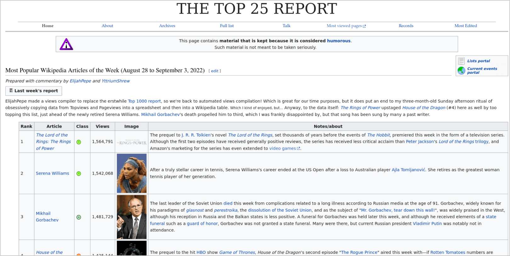The width and height of the screenshot is (510, 256).
Task: Click the class icon in Mikhail Gorbachev row
Action: [79, 217]
